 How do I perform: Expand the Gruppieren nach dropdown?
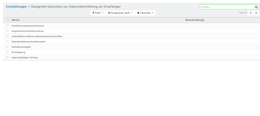click(x=120, y=13)
